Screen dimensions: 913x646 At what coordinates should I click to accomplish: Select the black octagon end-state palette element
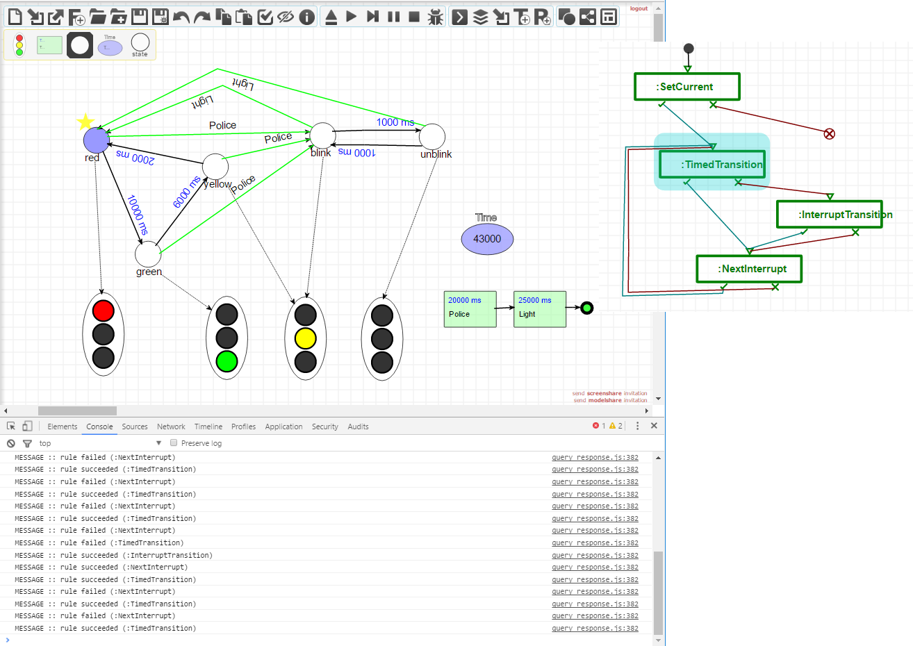80,45
